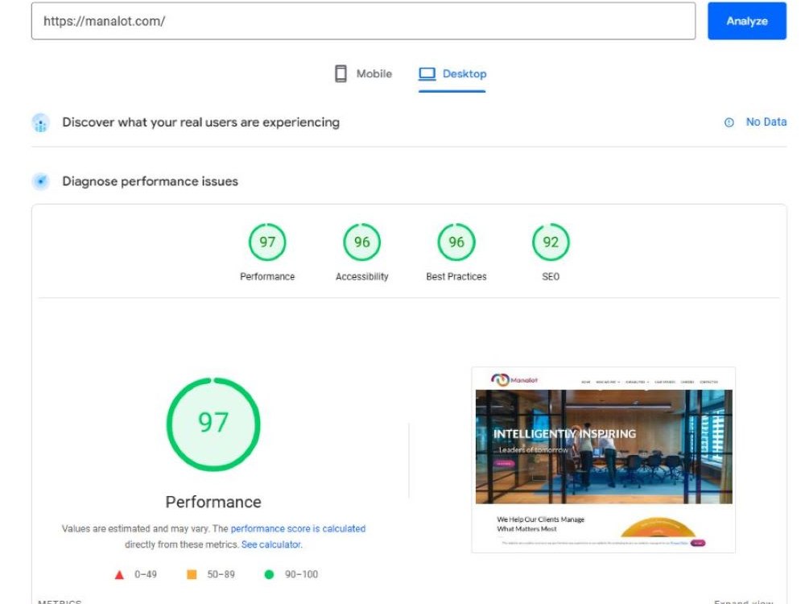Viewport: 805px width, 604px height.
Task: Click the large Performance gauge showing 97
Action: [x=213, y=424]
